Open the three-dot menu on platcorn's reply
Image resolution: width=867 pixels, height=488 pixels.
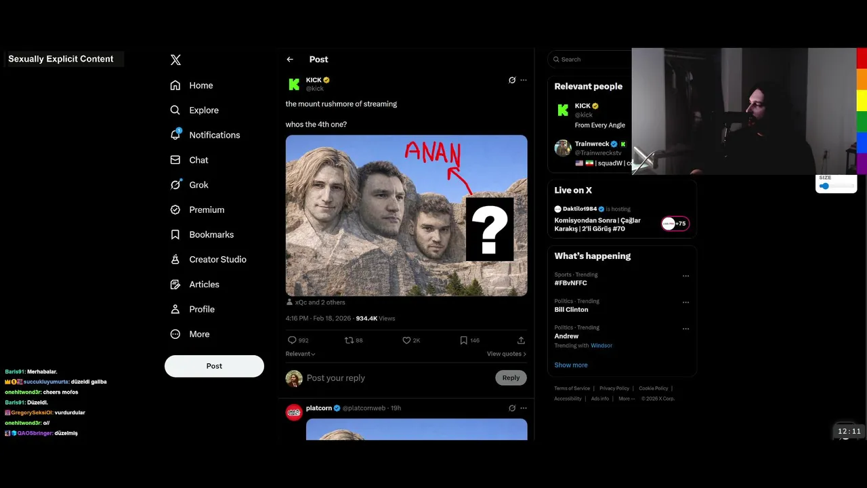click(524, 408)
